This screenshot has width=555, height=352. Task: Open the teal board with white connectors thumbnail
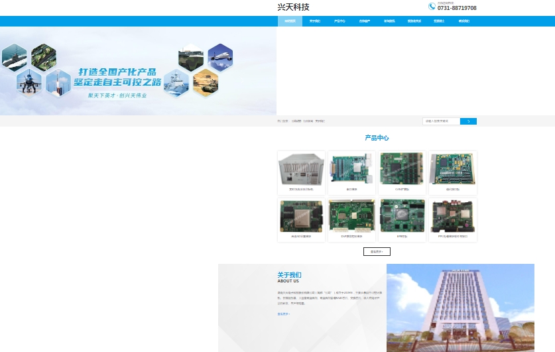tap(351, 170)
